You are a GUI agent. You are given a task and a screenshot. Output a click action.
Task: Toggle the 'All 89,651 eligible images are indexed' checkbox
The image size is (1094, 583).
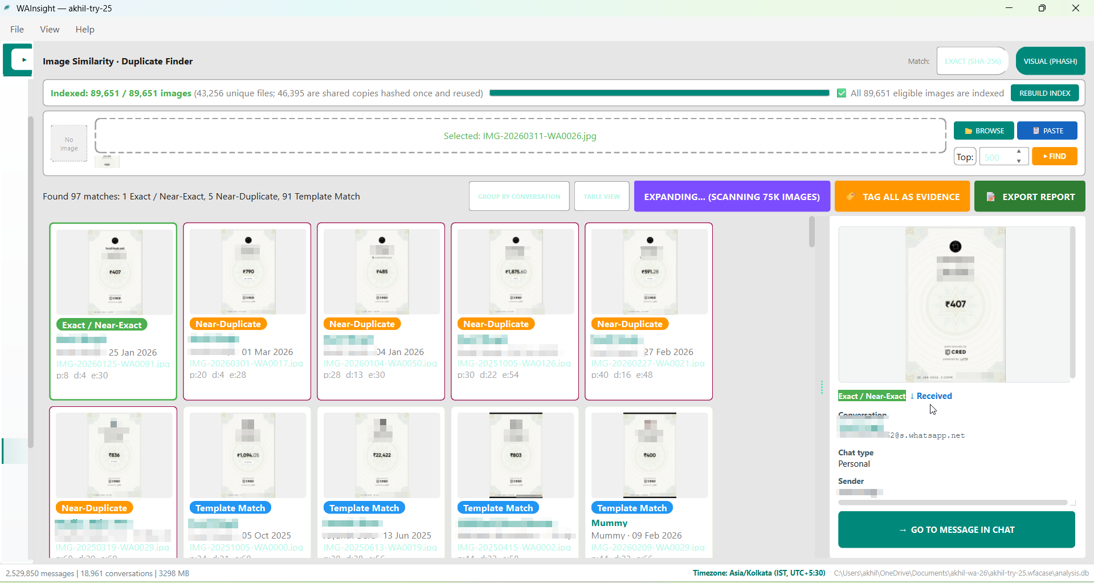click(842, 93)
